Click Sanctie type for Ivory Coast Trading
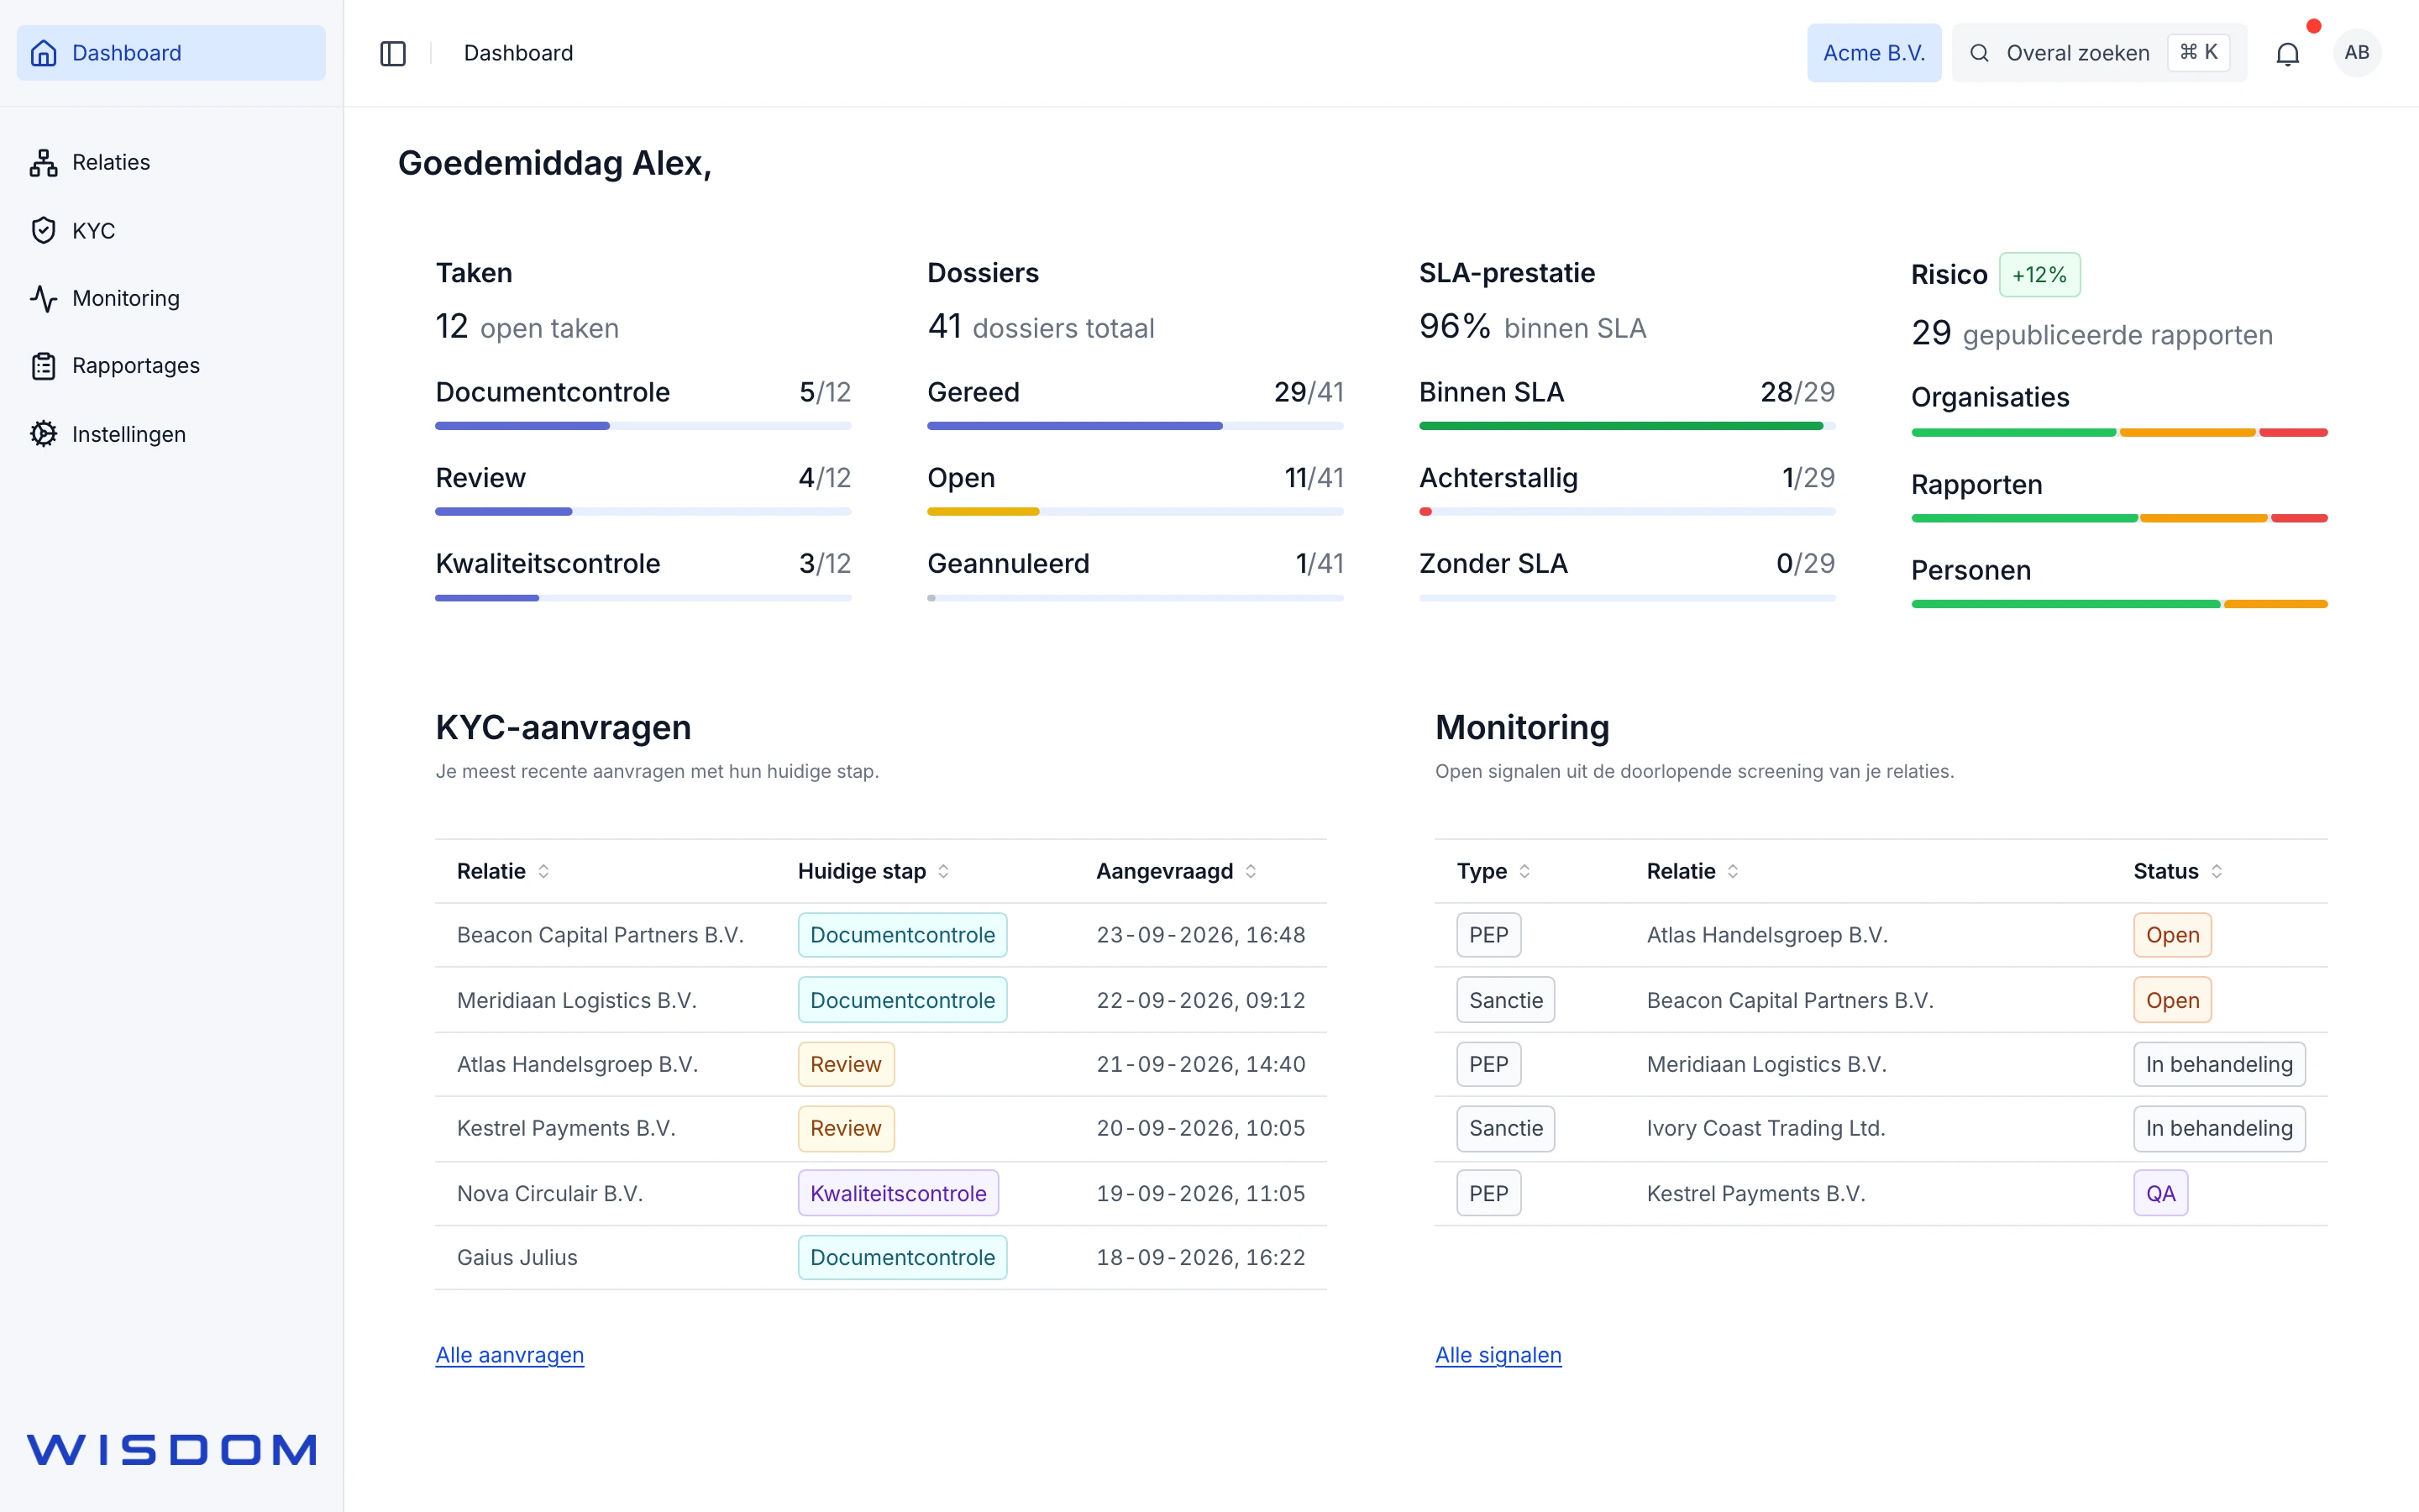2419x1512 pixels. click(1505, 1128)
